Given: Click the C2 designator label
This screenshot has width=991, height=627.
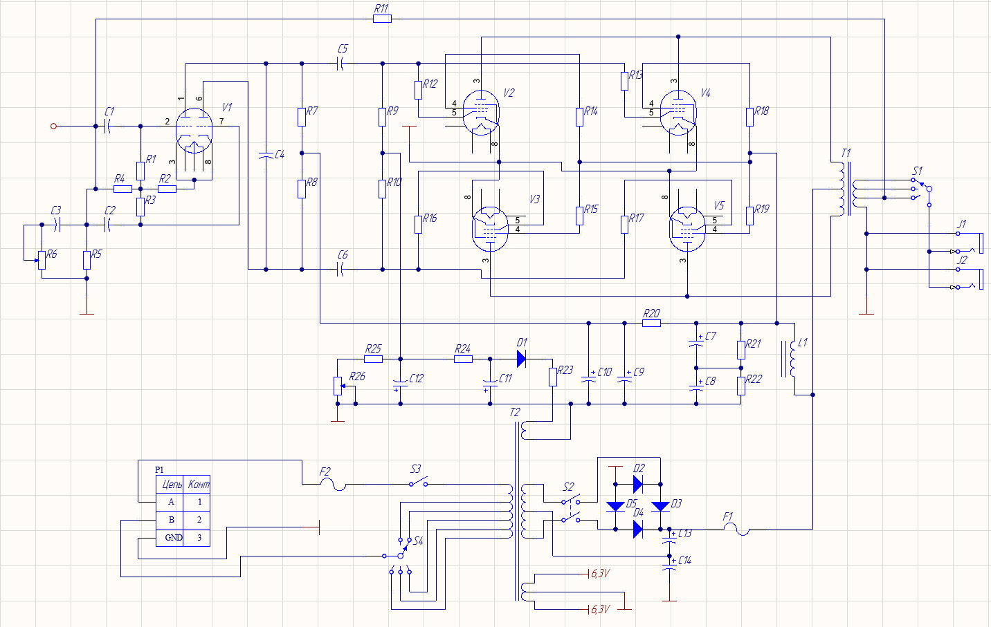Looking at the screenshot, I should (110, 210).
